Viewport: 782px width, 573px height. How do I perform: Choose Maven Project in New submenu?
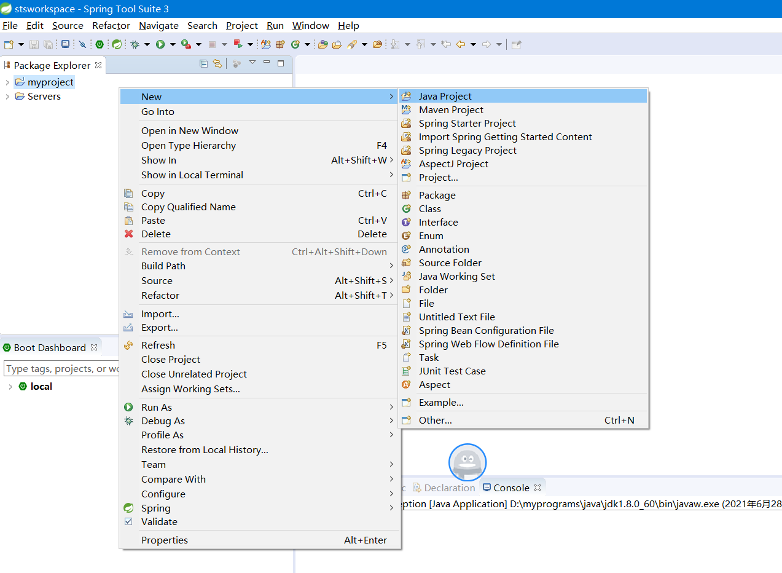(523, 109)
